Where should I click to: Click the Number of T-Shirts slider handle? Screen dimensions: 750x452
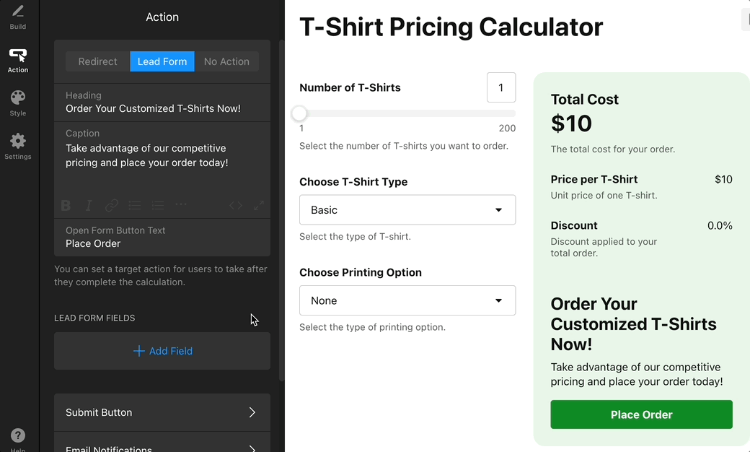pyautogui.click(x=299, y=113)
